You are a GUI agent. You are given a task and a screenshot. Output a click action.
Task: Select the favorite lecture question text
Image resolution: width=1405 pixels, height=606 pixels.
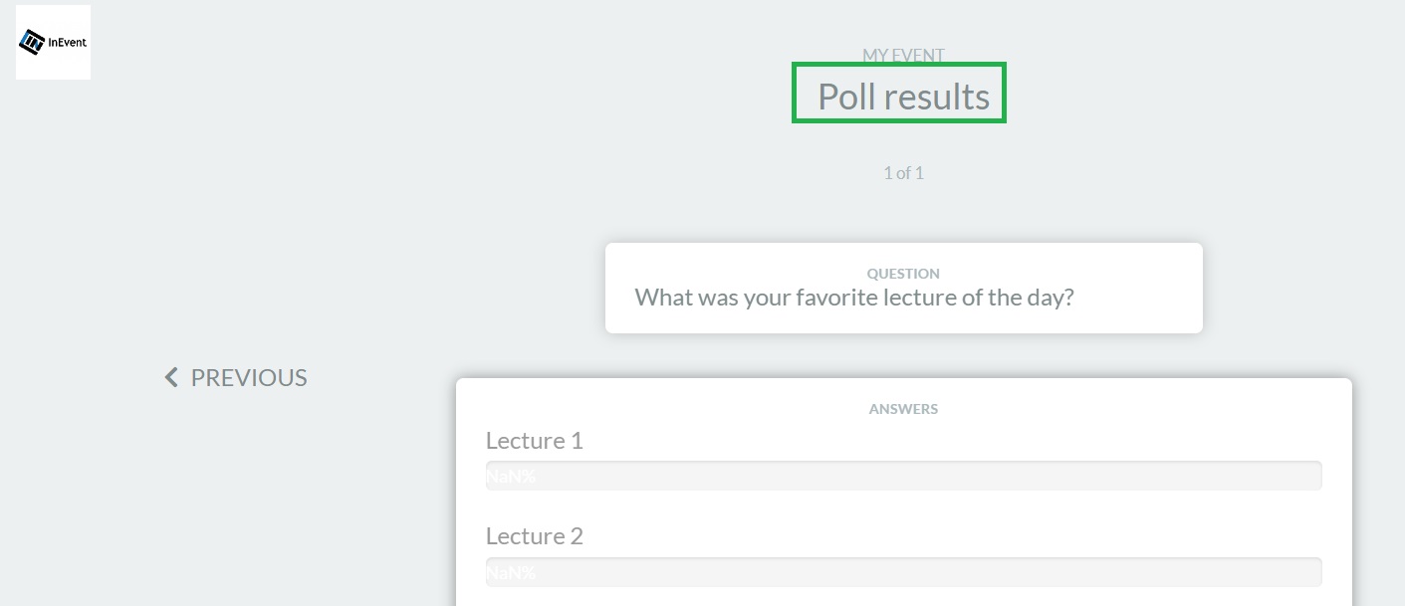click(x=854, y=297)
